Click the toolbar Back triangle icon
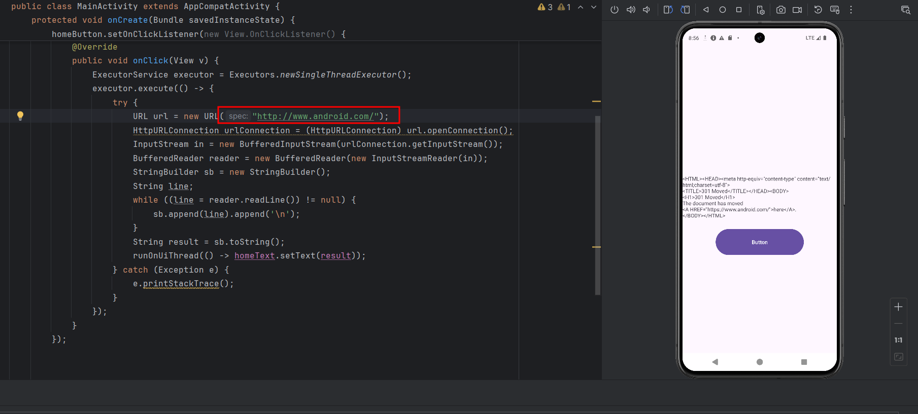 coord(706,10)
